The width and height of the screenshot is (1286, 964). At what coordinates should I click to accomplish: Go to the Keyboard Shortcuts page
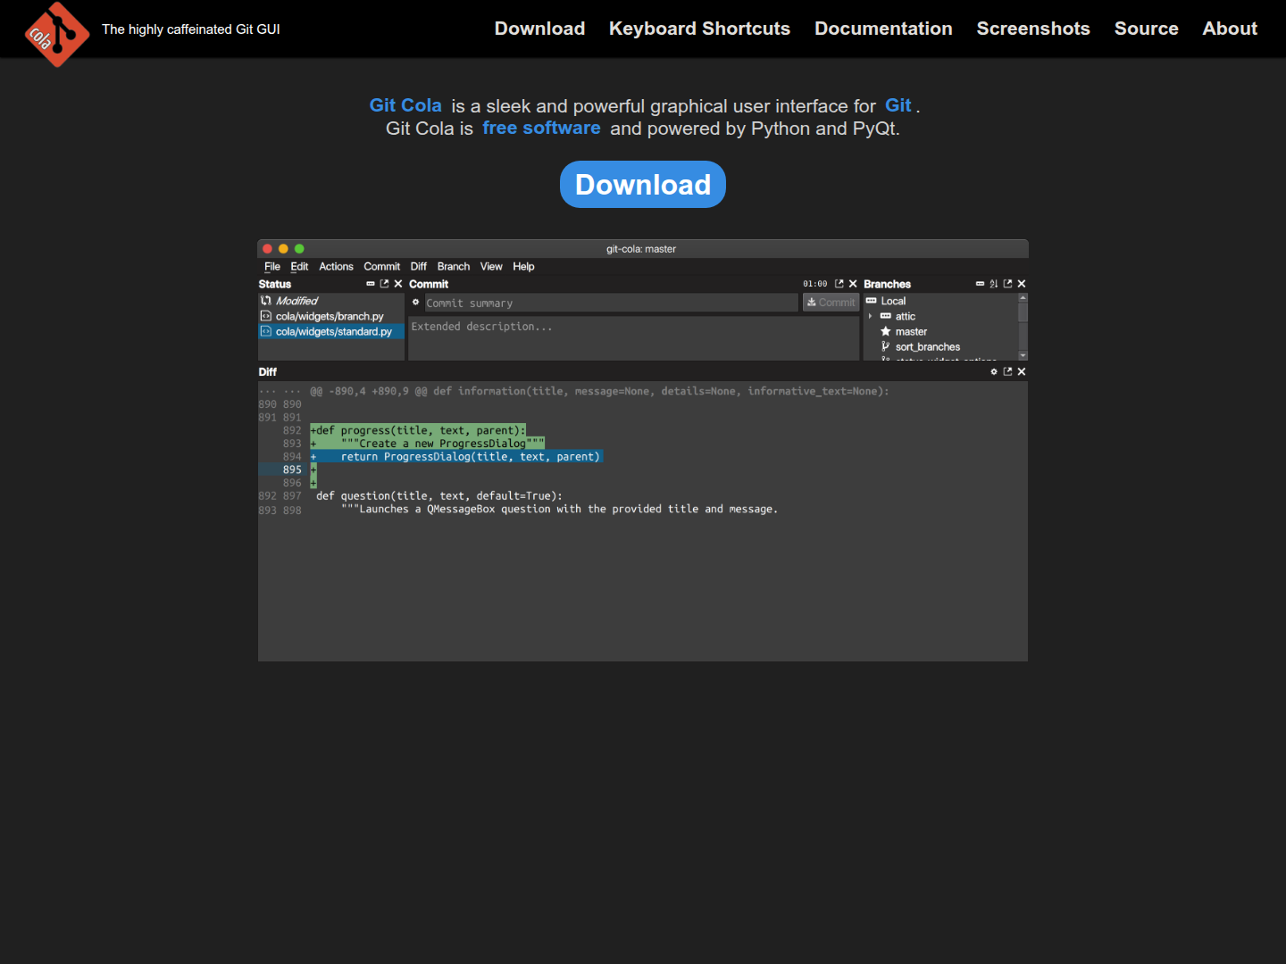point(699,29)
